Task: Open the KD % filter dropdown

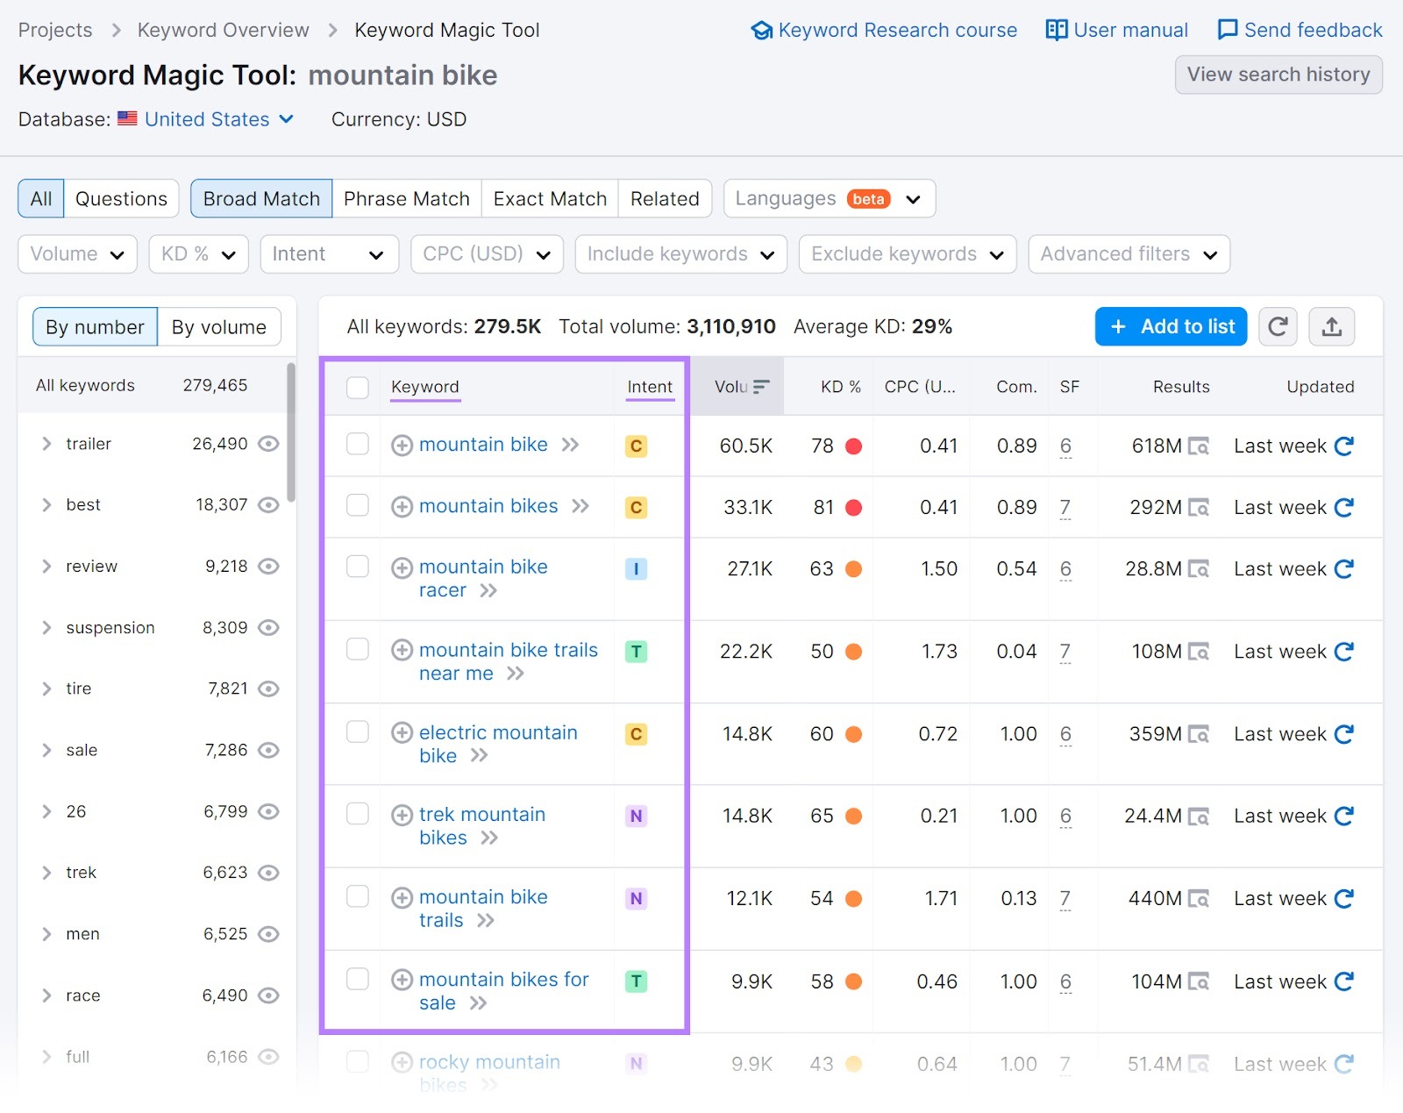Action: pos(198,254)
